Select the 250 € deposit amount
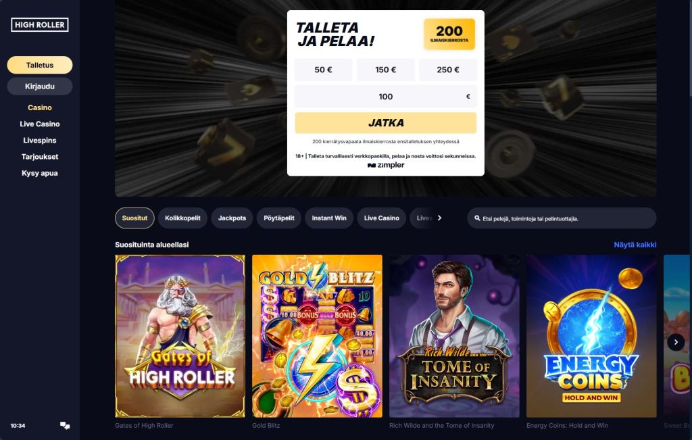Screen dimensions: 692x440 click(447, 70)
